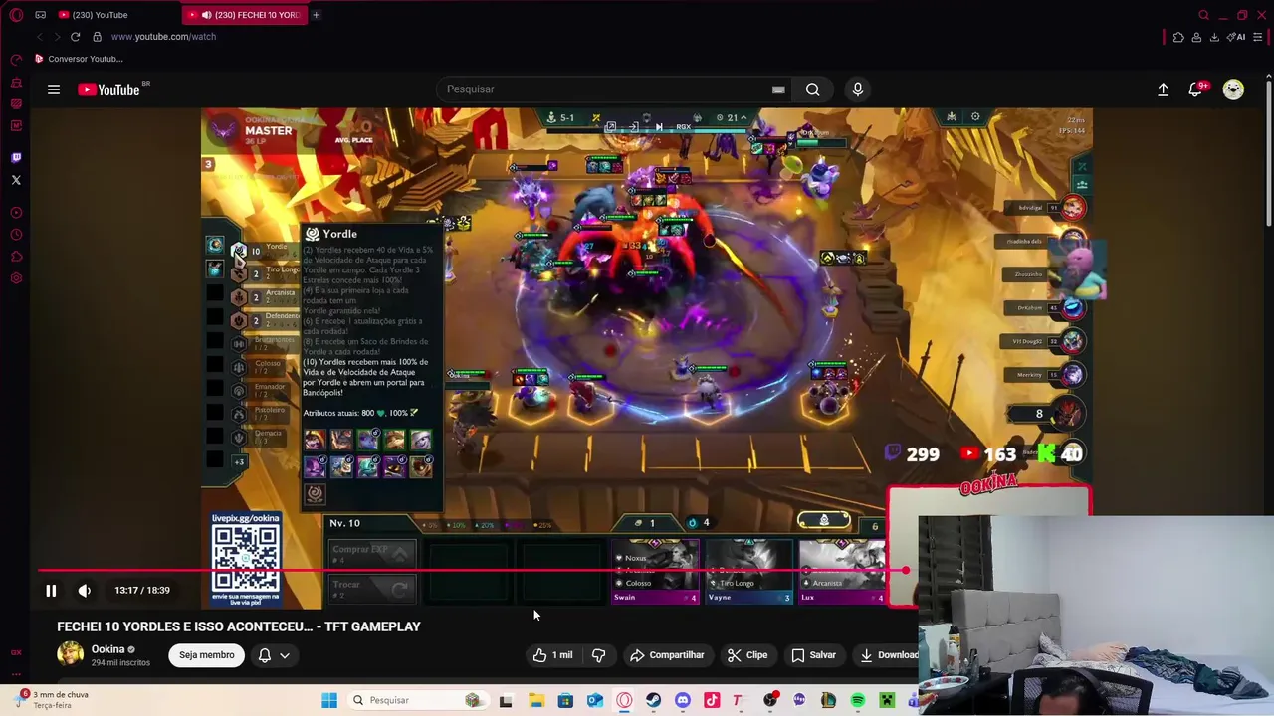Open the account avatar menu
Screen dimensions: 1274x716
click(x=1233, y=89)
